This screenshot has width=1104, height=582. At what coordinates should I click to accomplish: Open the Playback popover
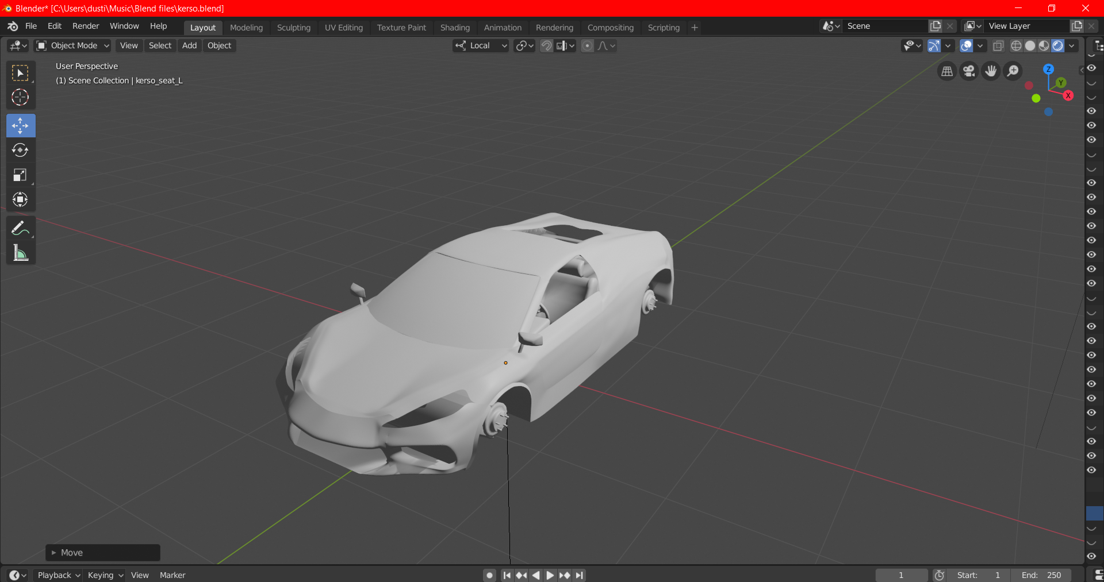click(x=58, y=575)
